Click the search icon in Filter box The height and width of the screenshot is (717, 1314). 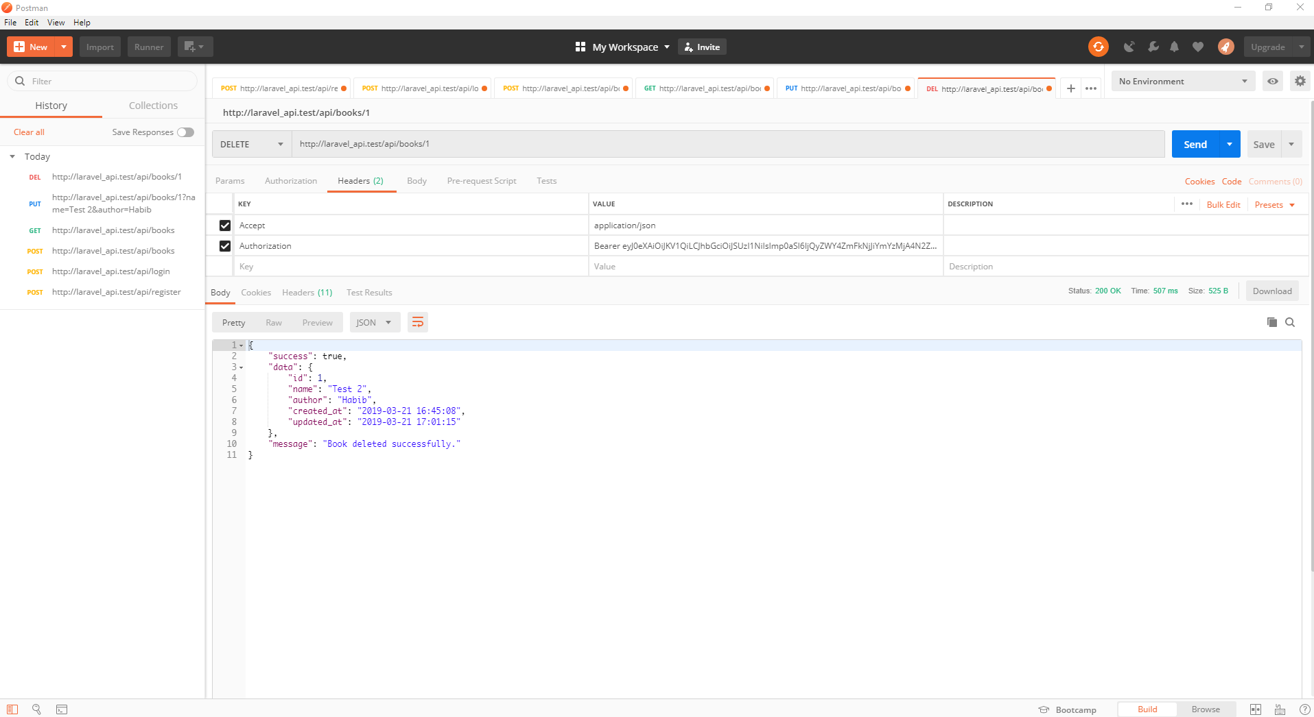tap(20, 81)
